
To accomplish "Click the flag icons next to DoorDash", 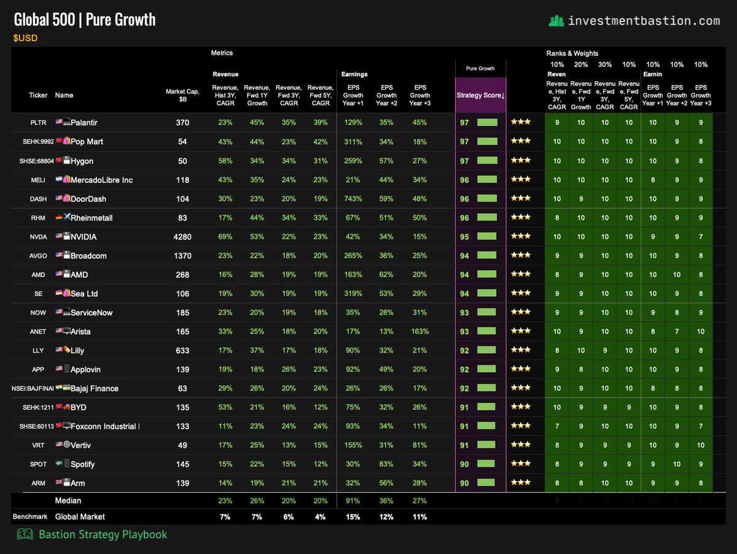I will click(63, 199).
